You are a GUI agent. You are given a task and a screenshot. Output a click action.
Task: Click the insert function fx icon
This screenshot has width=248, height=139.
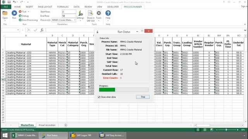(42, 30)
